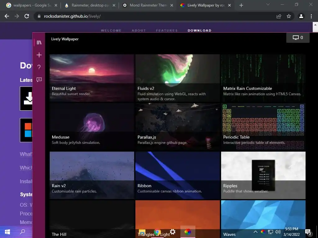Go to the DOWNLOAD section of the site
Viewport: 318px width, 238px height.
pyautogui.click(x=200, y=31)
